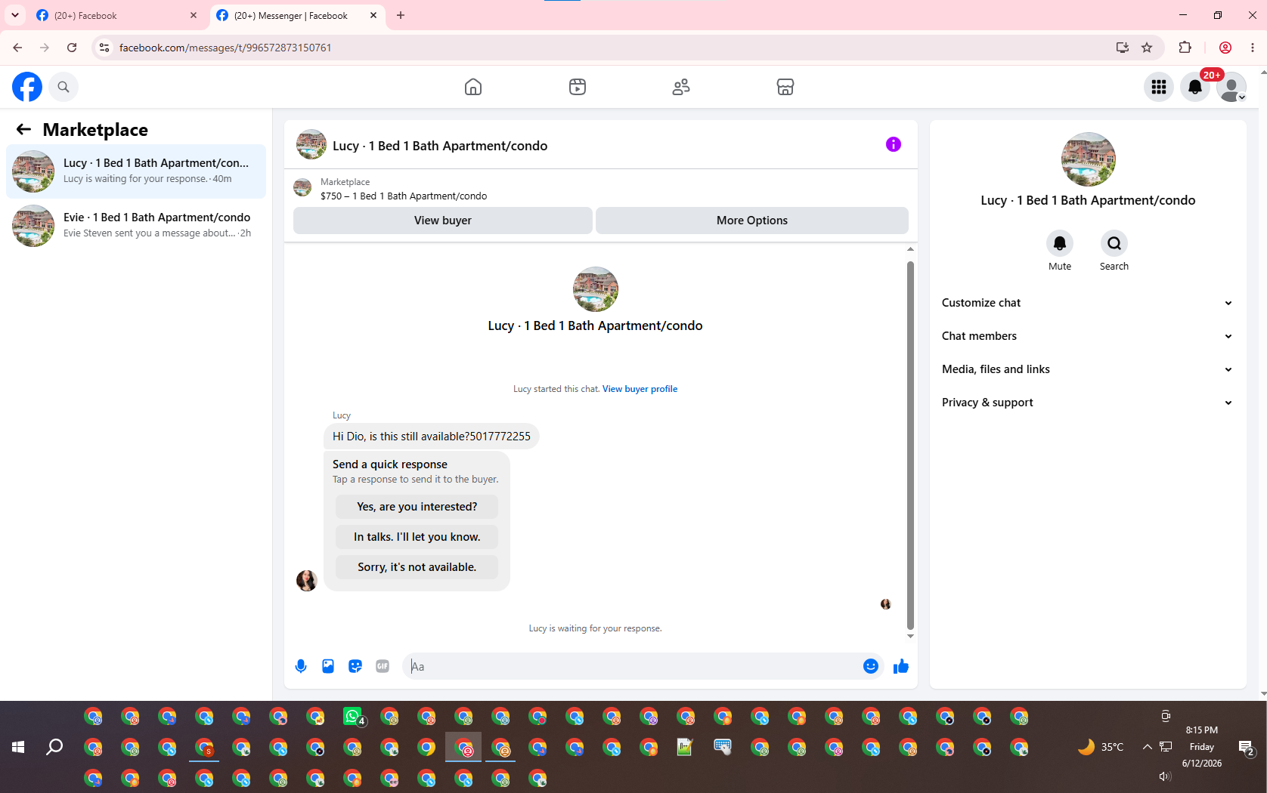View site information in address bar
1267x793 pixels.
click(104, 48)
